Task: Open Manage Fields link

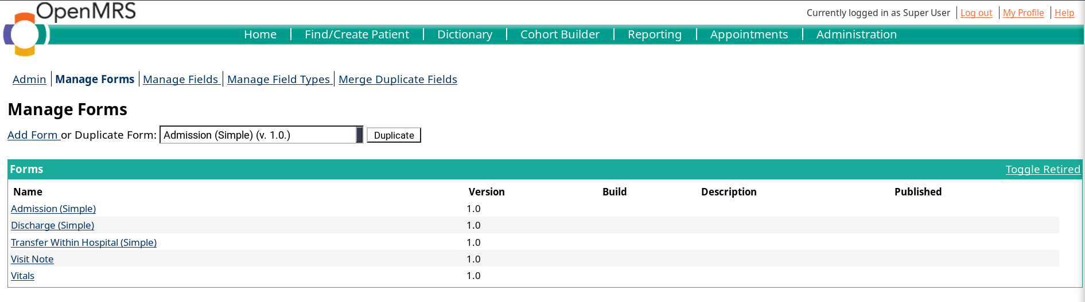Action: [181, 79]
